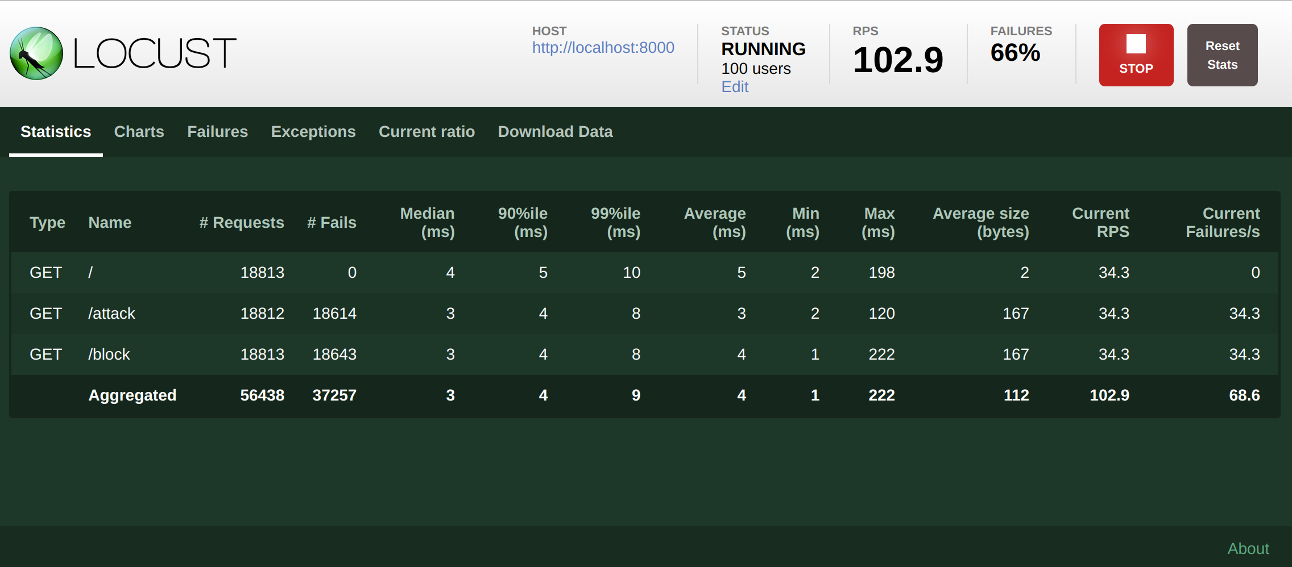
Task: Click aggregated fails count 37257
Action: point(334,395)
